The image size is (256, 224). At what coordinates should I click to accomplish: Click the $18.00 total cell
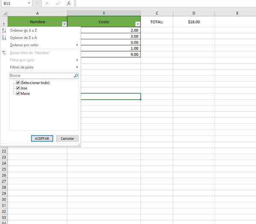[194, 22]
